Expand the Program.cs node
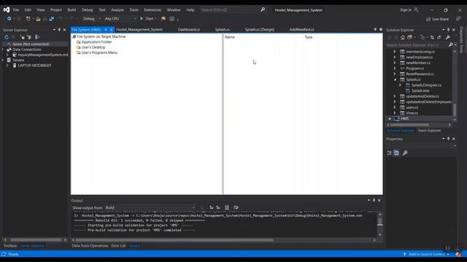This screenshot has height=262, width=467. [x=395, y=68]
